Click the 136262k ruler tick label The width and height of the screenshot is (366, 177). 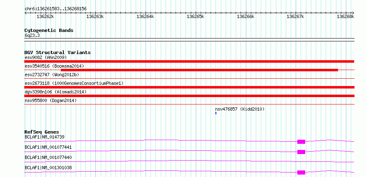(x=46, y=16)
